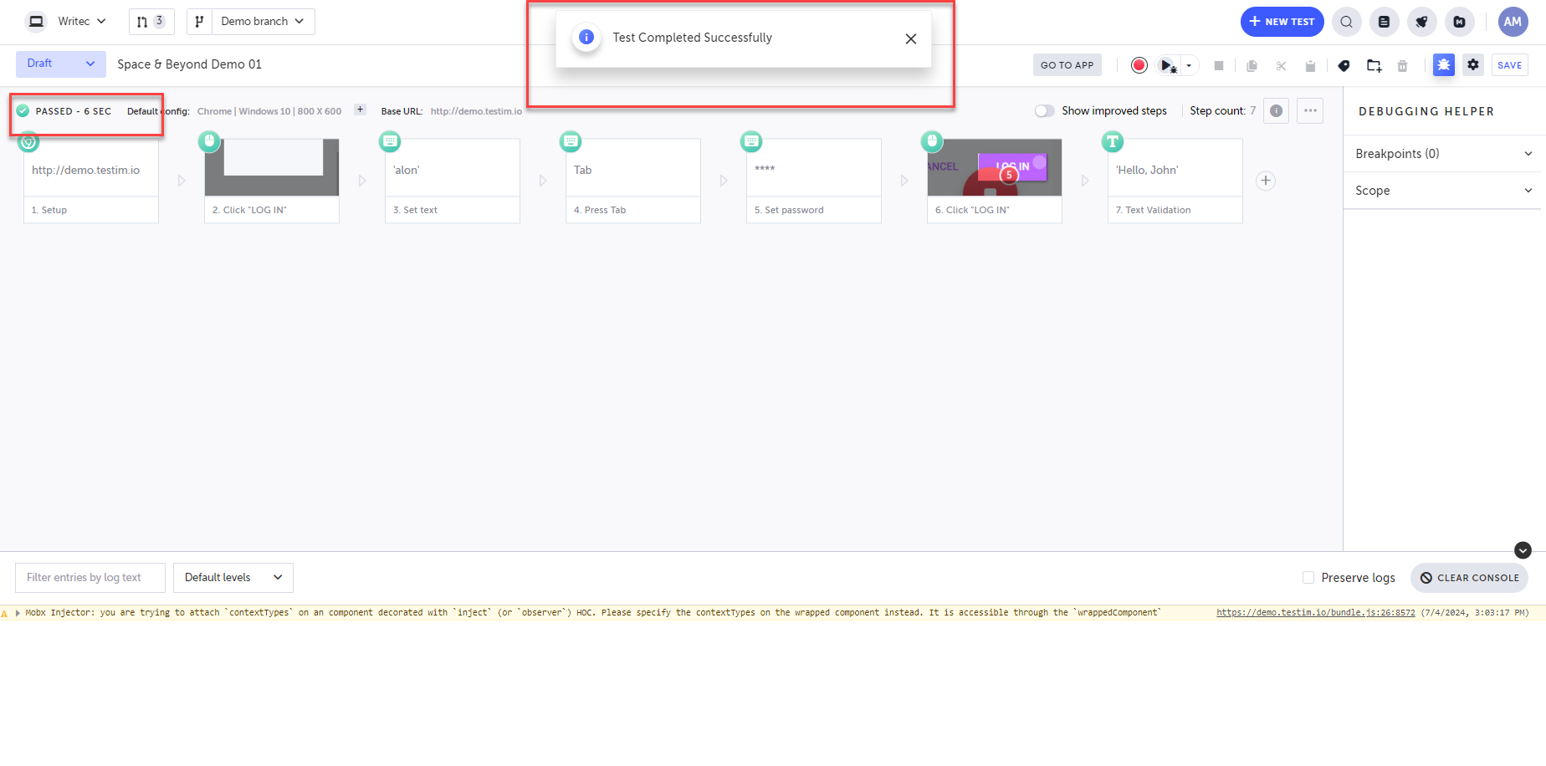The width and height of the screenshot is (1546, 766).
Task: Change the Draft status dropdown
Action: (x=61, y=64)
